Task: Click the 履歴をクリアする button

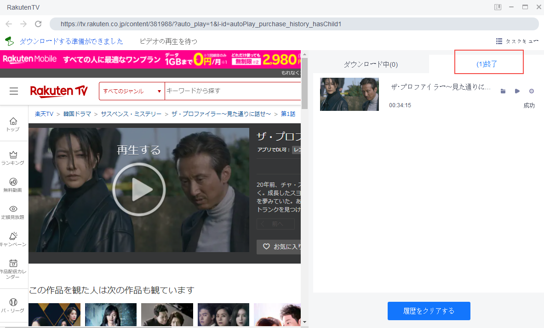Action: coord(429,311)
